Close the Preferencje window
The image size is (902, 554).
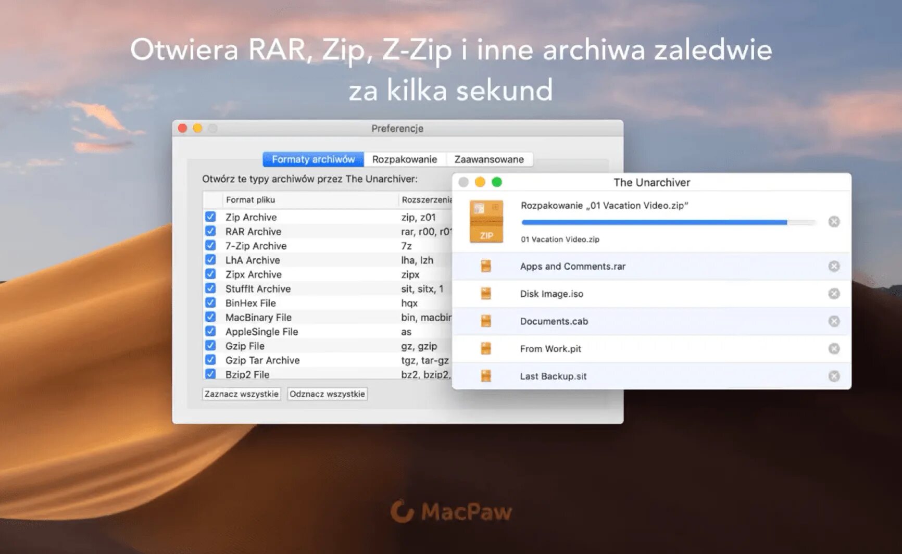[183, 128]
